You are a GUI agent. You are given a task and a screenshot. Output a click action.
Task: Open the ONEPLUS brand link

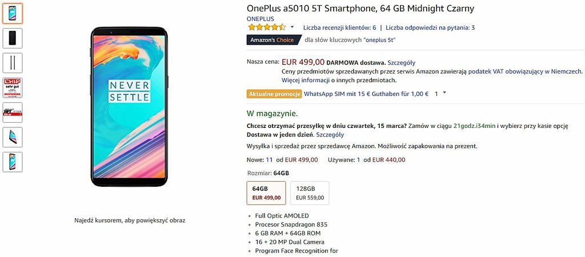[260, 19]
